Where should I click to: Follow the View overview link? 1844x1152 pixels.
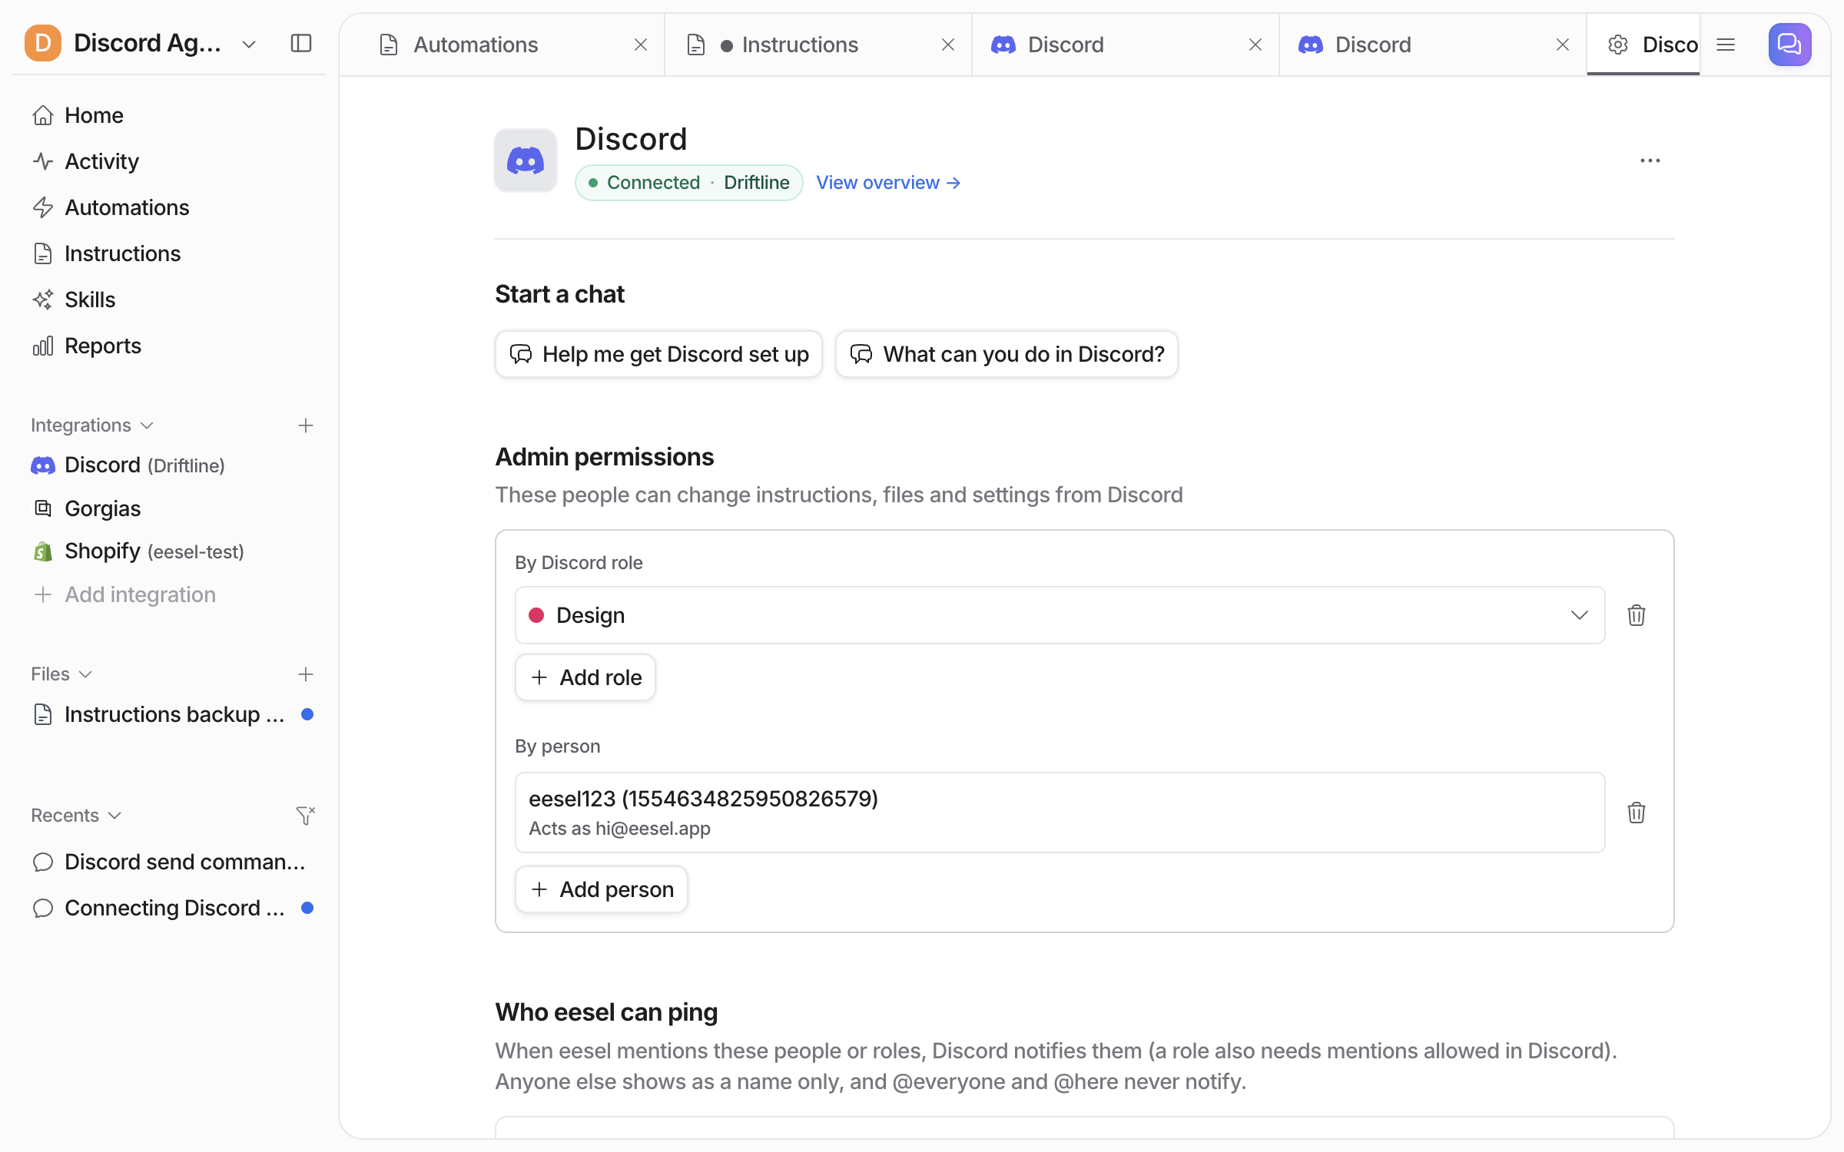coord(888,183)
